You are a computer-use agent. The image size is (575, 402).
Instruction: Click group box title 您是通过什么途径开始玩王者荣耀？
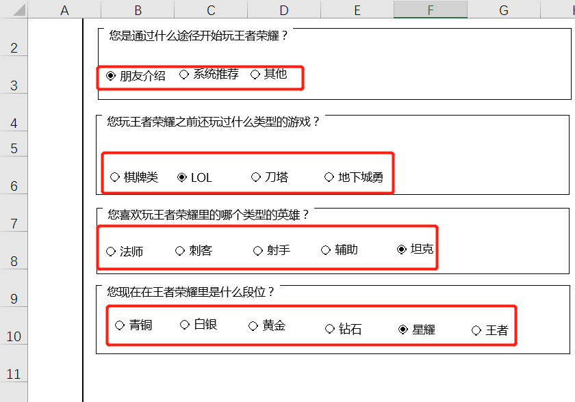(199, 36)
